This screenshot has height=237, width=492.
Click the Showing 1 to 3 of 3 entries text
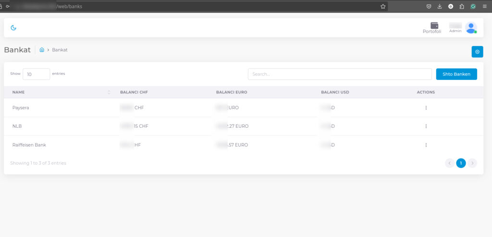coord(38,163)
